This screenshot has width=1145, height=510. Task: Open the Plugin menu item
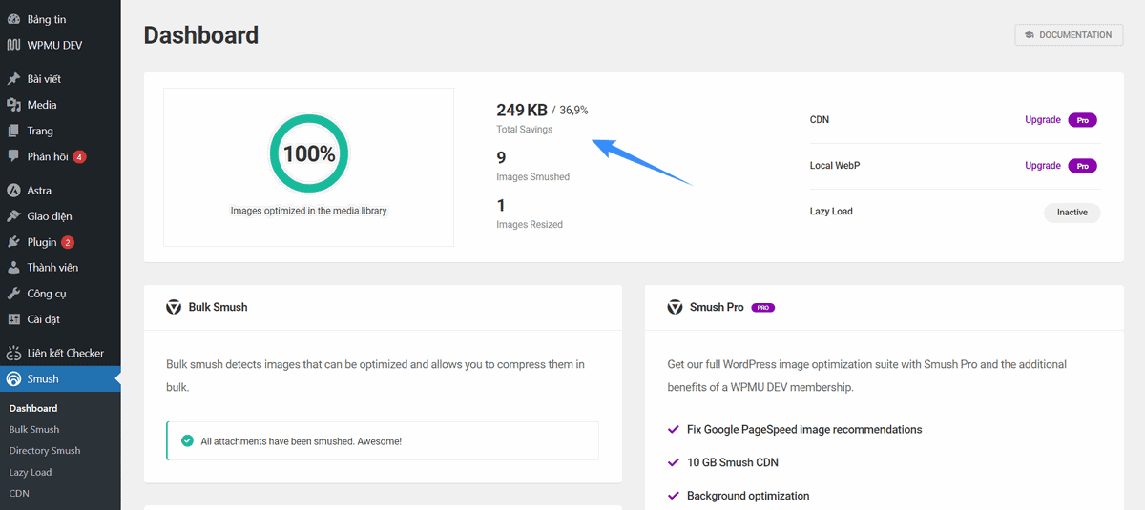pos(60,242)
